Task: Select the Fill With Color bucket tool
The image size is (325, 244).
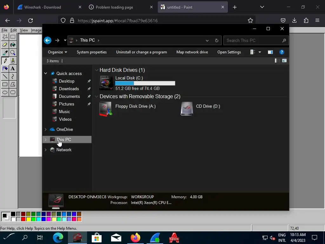Action: point(13,44)
